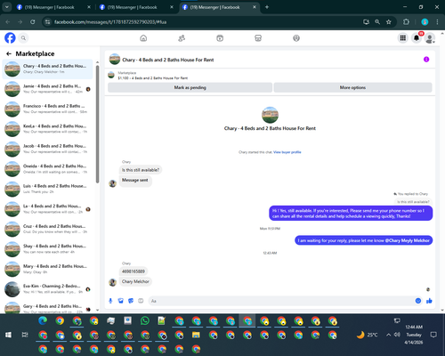Open Oneida's conversation in the chat list
The height and width of the screenshot is (356, 445).
click(47, 169)
